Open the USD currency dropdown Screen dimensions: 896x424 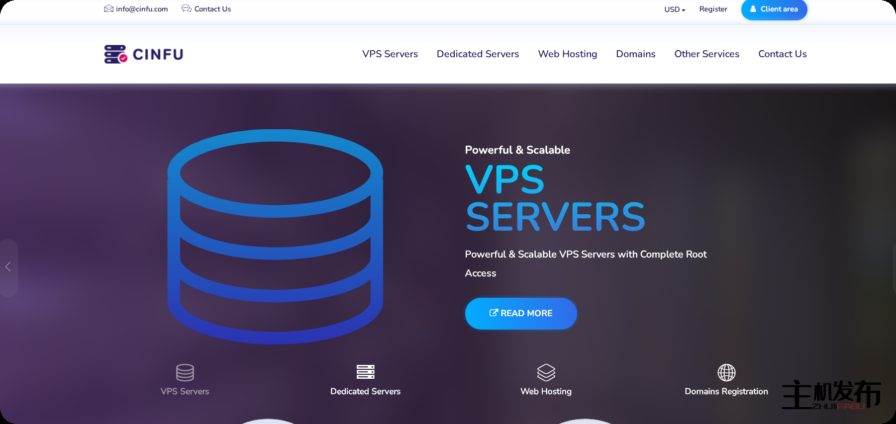pyautogui.click(x=674, y=9)
